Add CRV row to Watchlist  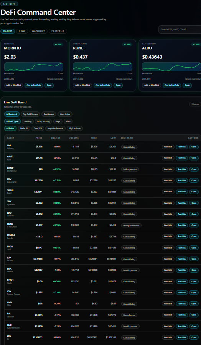pos(168,180)
